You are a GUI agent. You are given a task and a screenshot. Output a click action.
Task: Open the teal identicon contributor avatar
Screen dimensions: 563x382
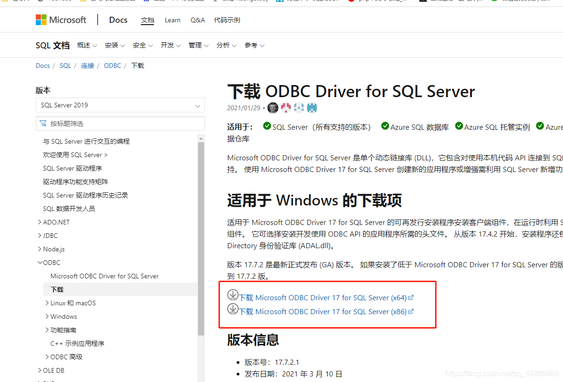click(x=312, y=108)
